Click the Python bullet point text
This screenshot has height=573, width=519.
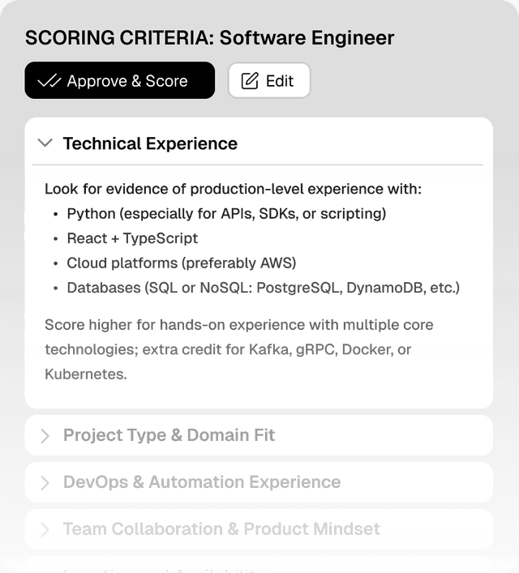226,214
